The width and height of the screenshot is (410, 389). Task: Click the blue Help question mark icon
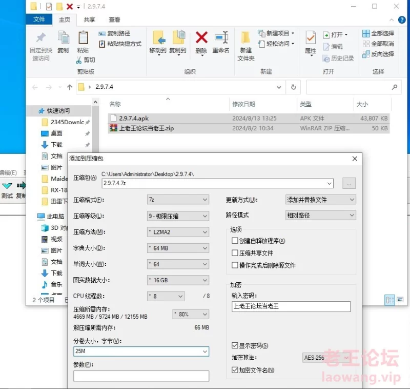pyautogui.click(x=402, y=20)
